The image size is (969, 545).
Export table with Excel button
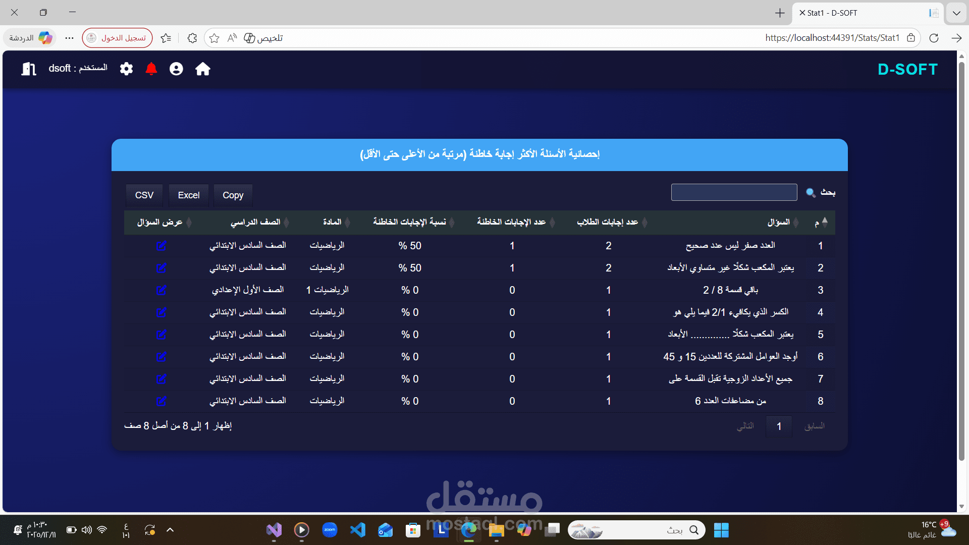(189, 195)
